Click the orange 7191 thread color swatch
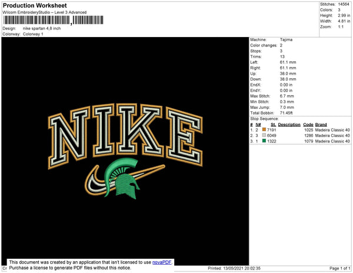 pyautogui.click(x=264, y=129)
